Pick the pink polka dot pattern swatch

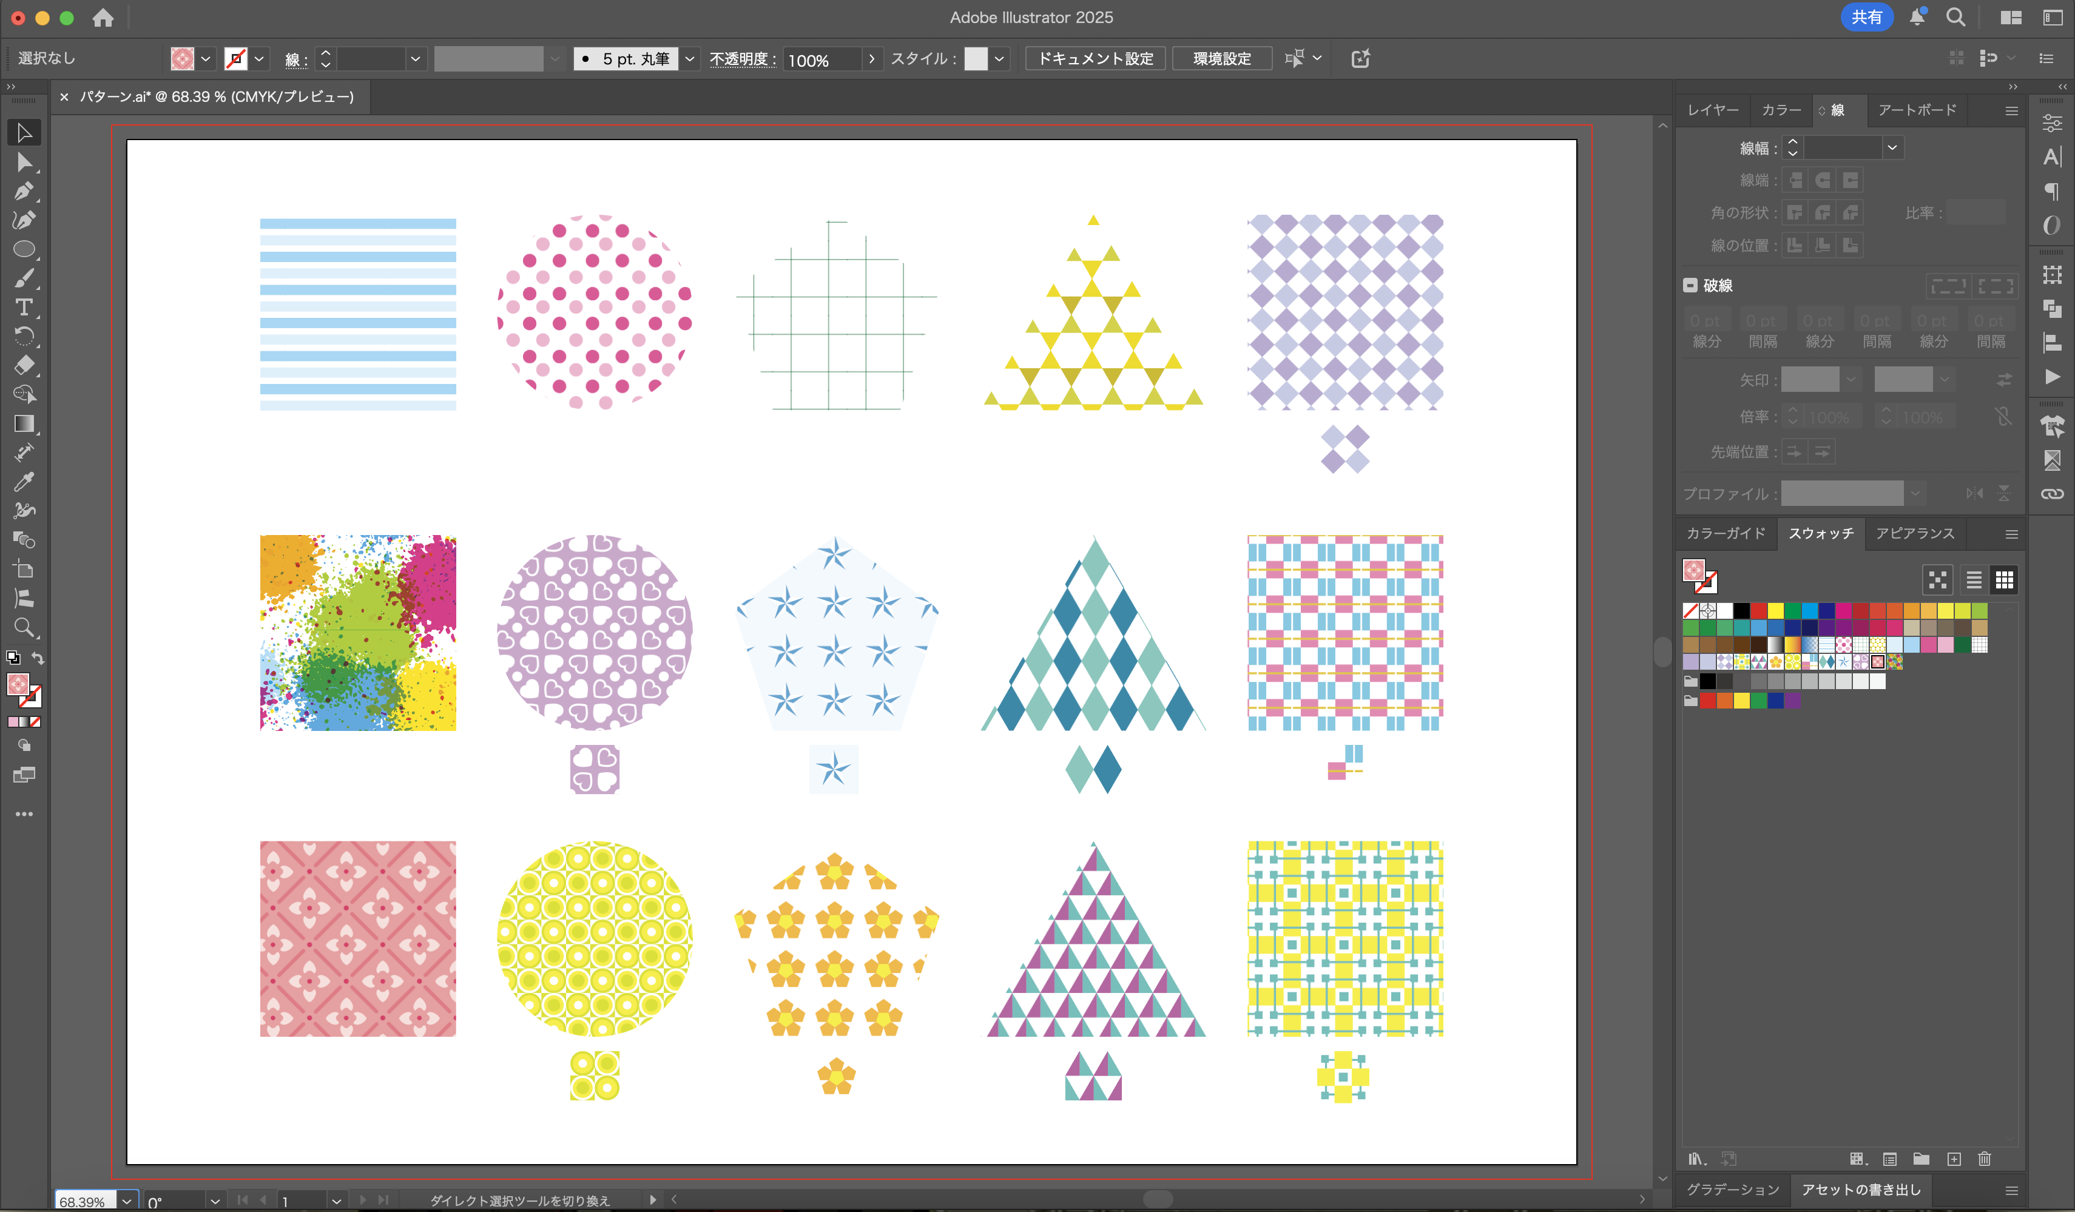[1844, 645]
